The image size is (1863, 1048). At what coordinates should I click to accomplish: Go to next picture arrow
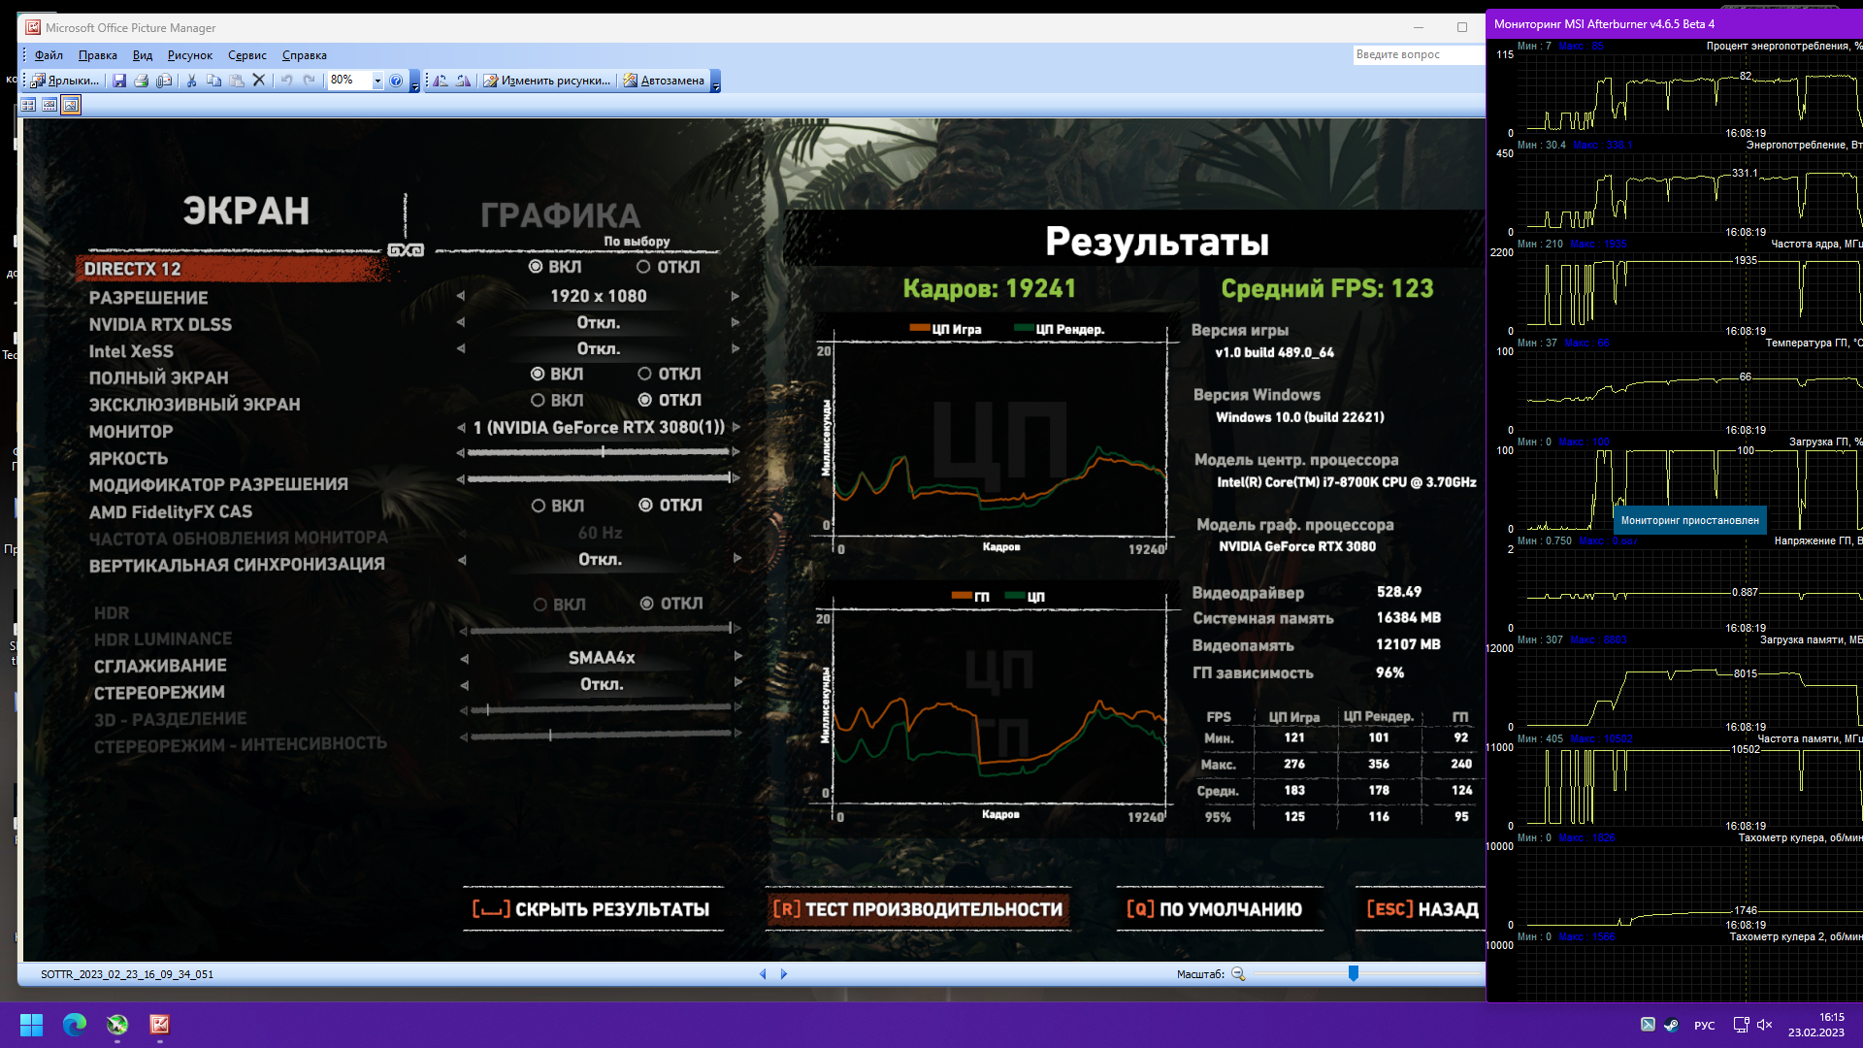[784, 974]
